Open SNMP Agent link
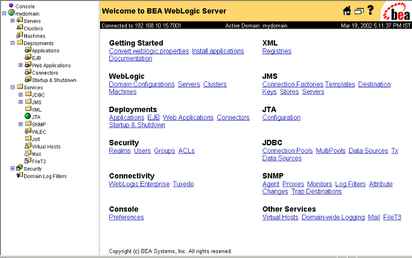Image resolution: width=412 pixels, height=258 pixels. click(x=271, y=184)
